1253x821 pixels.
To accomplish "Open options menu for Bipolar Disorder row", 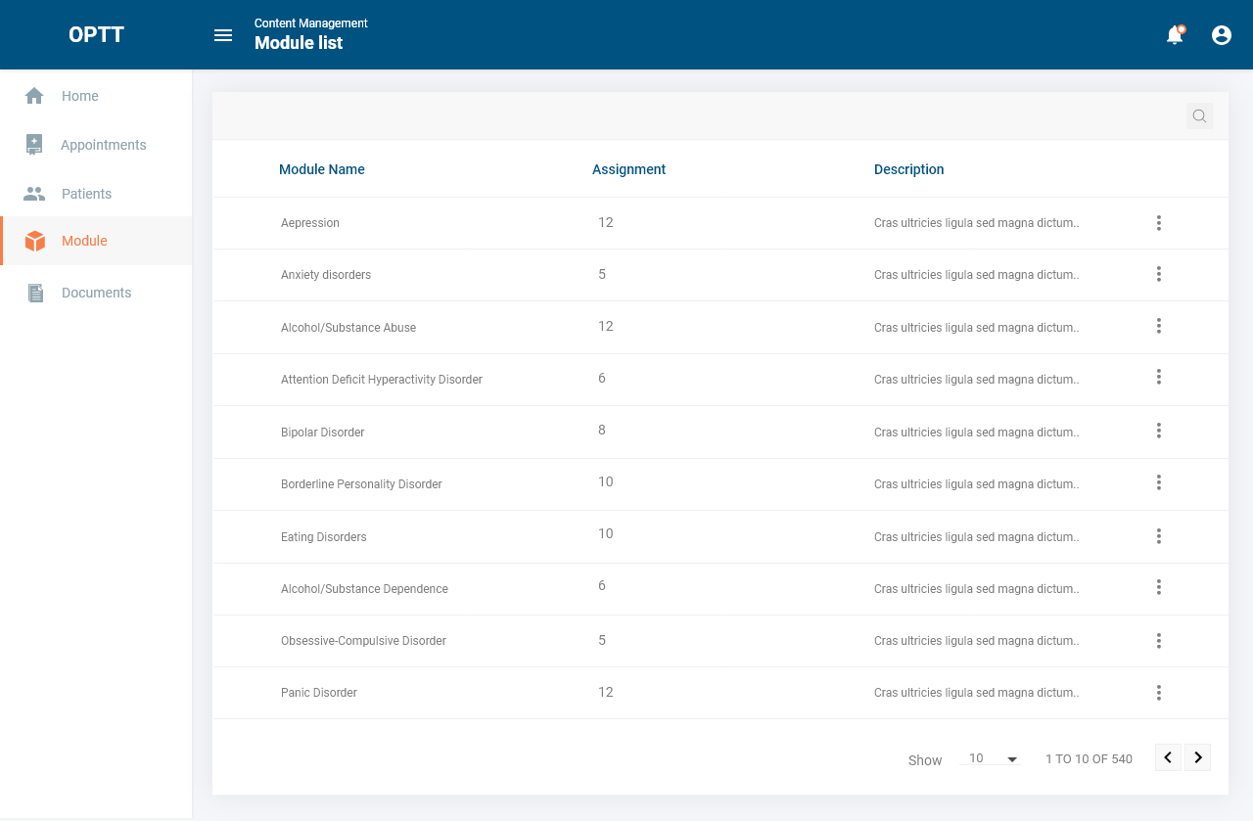I will click(1158, 431).
